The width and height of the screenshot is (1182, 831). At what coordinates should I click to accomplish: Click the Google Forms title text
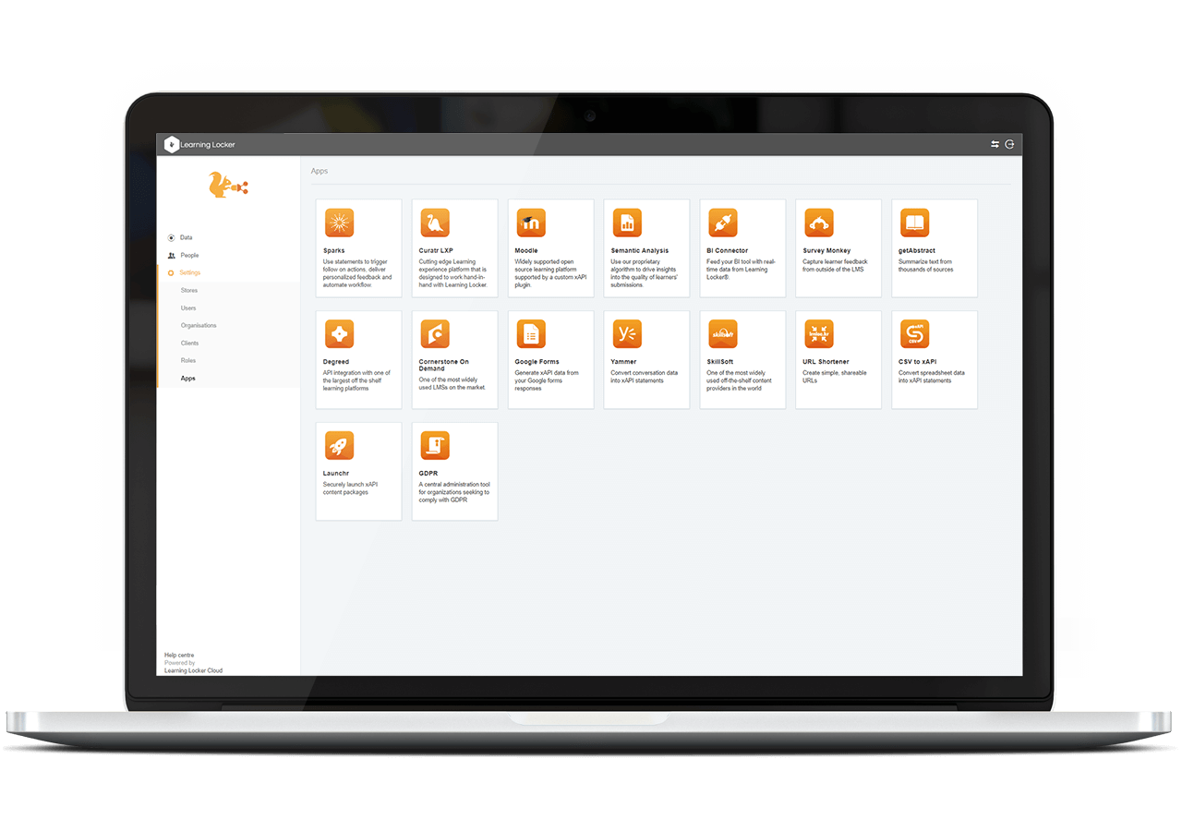pyautogui.click(x=537, y=362)
